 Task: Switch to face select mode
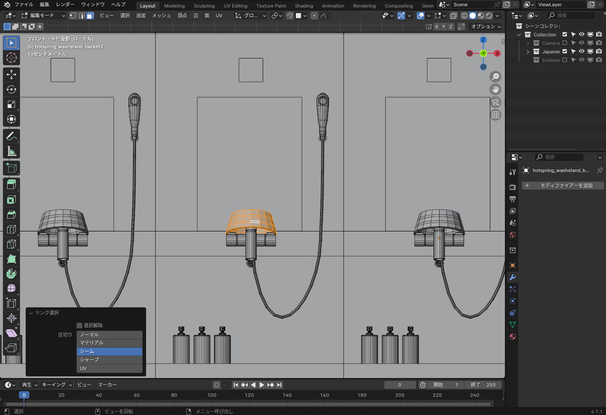(x=90, y=16)
